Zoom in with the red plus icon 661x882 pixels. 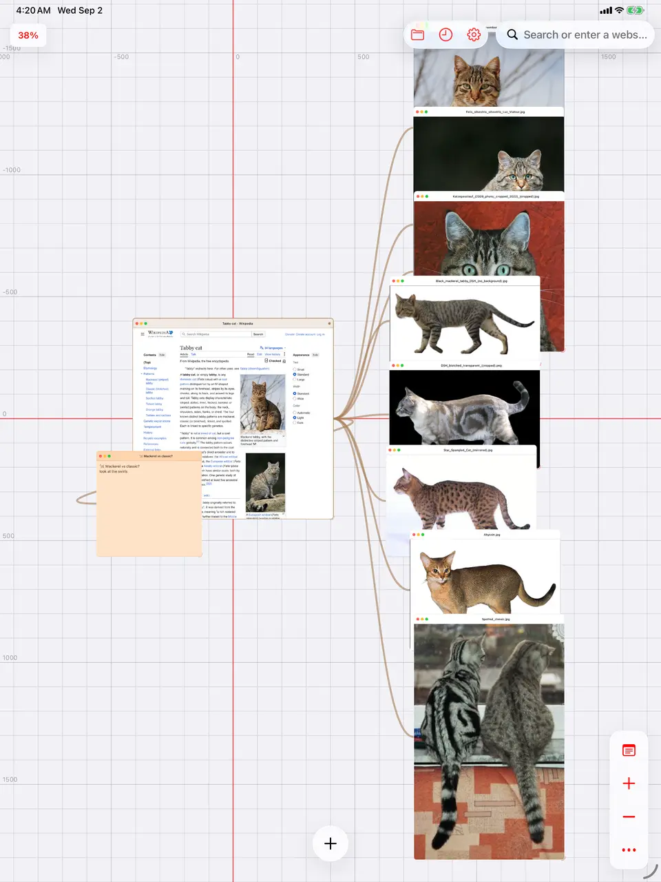coord(629,783)
